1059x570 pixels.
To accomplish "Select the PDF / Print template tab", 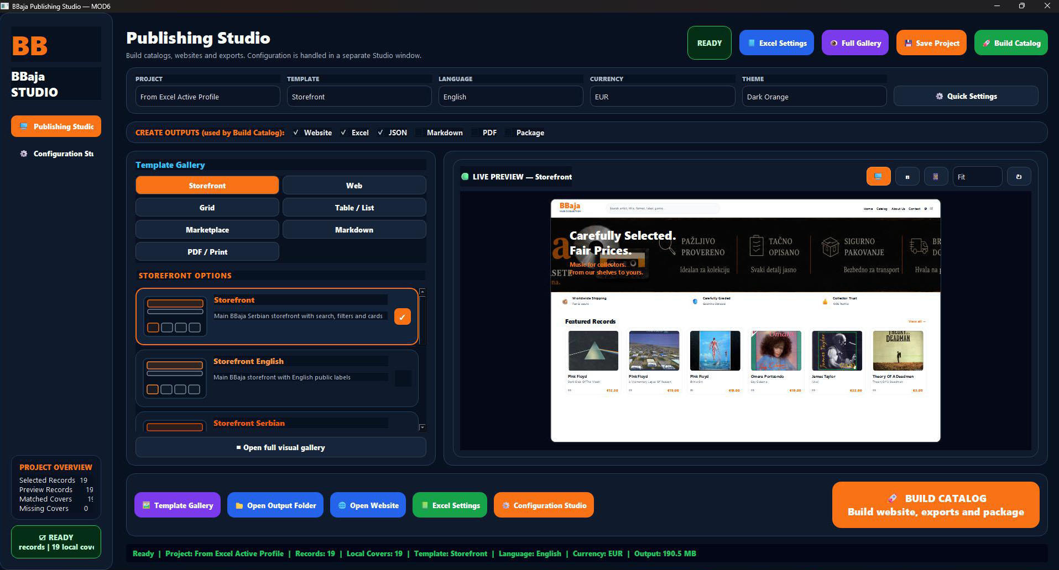I will pyautogui.click(x=207, y=252).
